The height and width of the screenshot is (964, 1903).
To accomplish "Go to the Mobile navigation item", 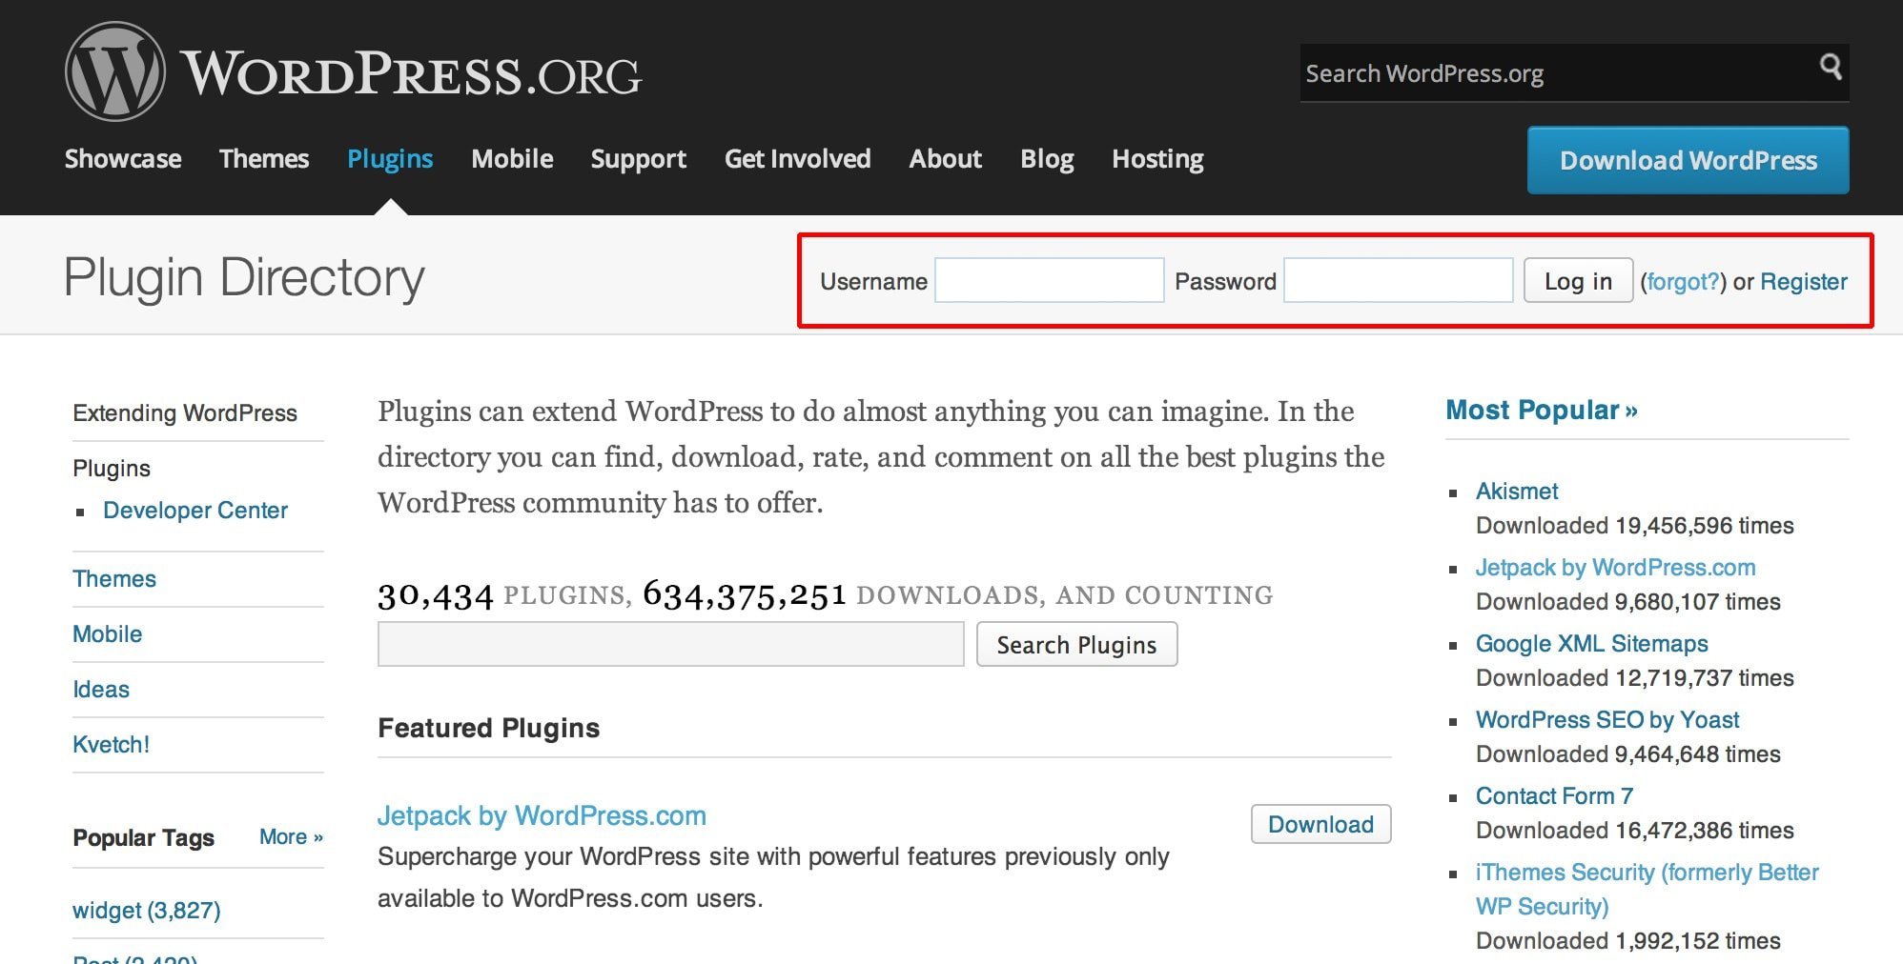I will tap(512, 158).
